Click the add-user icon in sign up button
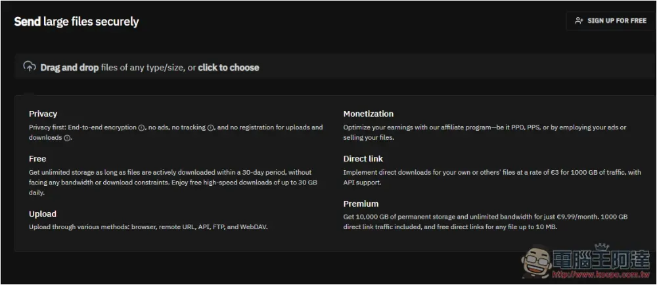657x285 pixels. point(579,20)
